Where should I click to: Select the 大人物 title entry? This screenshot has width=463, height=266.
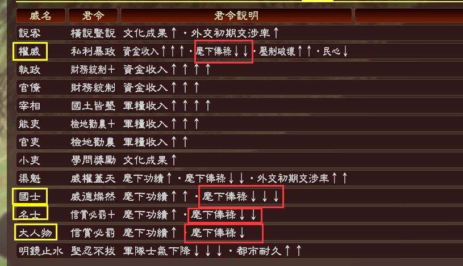pyautogui.click(x=36, y=233)
